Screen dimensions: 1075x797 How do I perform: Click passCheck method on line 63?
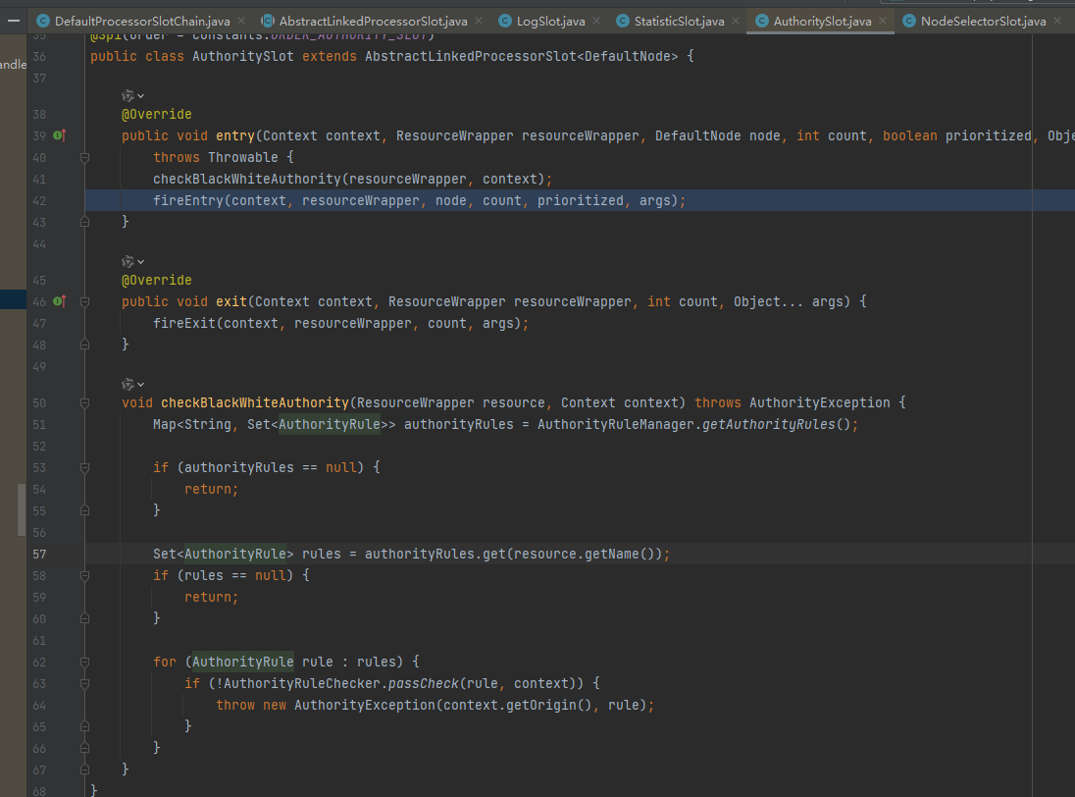[423, 683]
